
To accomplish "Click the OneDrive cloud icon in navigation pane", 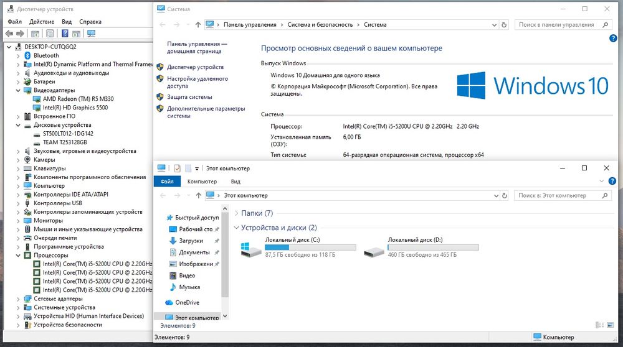I will click(169, 303).
